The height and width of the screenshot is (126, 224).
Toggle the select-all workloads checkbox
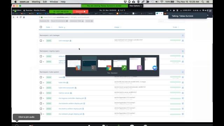[41, 27]
